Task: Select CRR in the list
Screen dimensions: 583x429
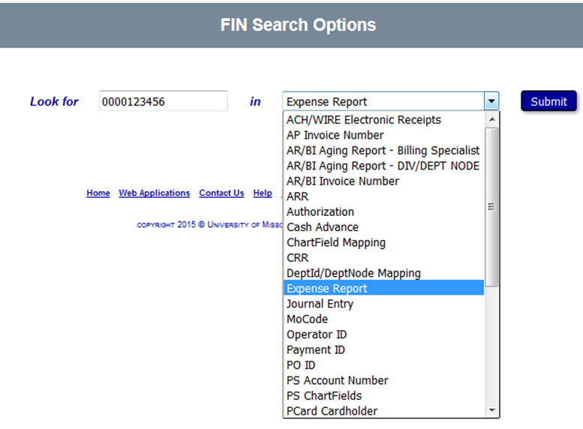Action: click(x=383, y=257)
